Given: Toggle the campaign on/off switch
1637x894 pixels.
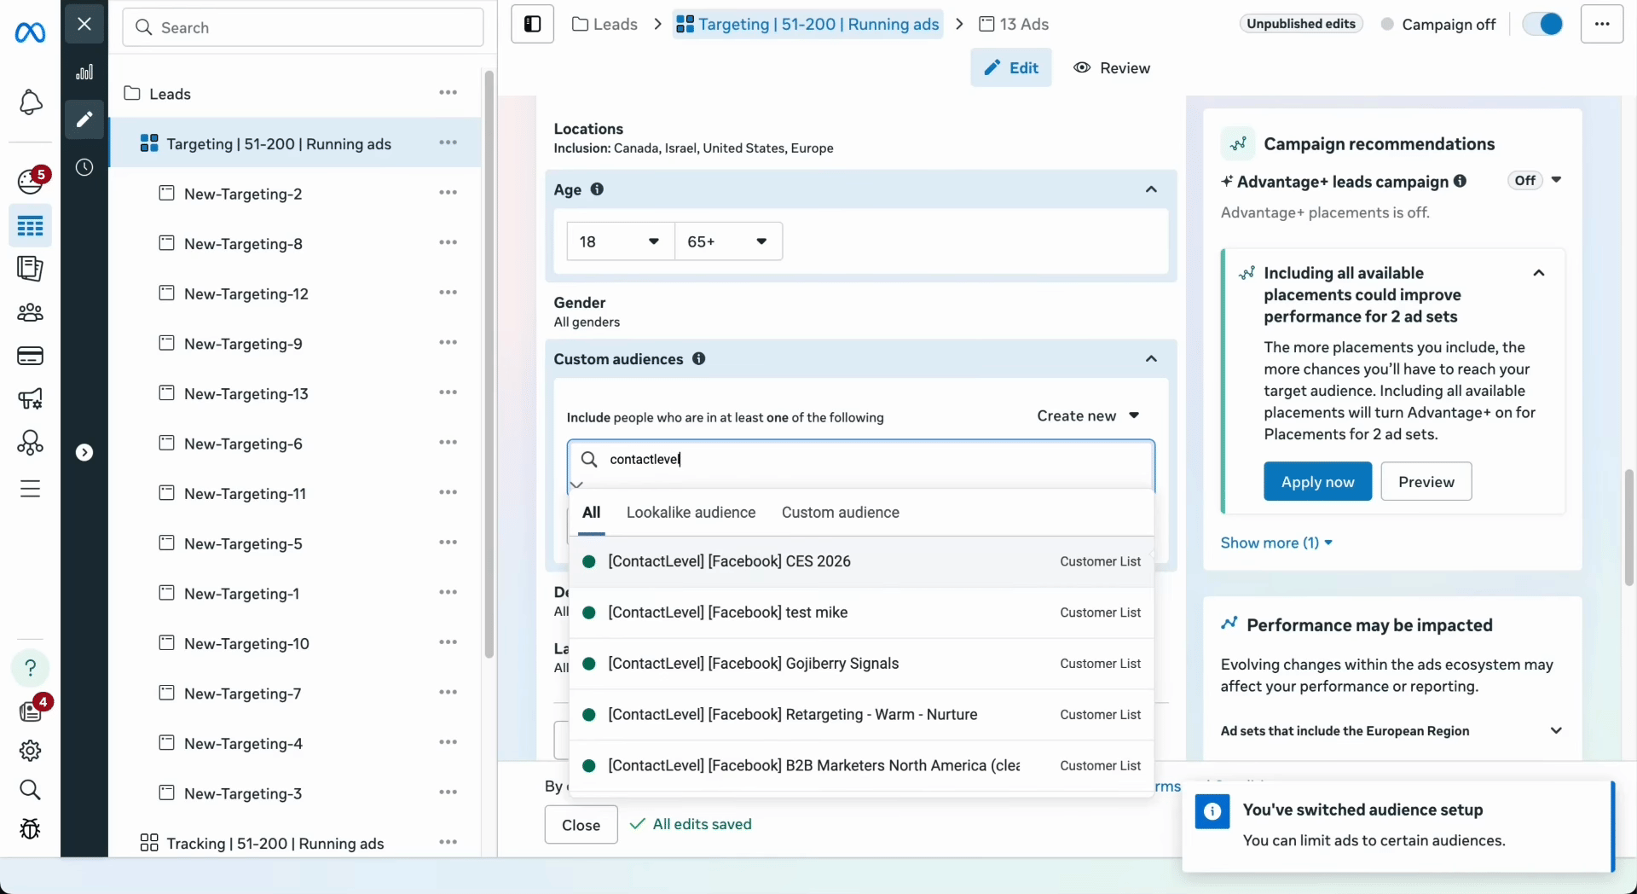Looking at the screenshot, I should click(x=1542, y=24).
